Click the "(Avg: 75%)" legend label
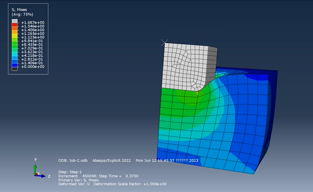This screenshot has width=313, height=192. (x=22, y=14)
